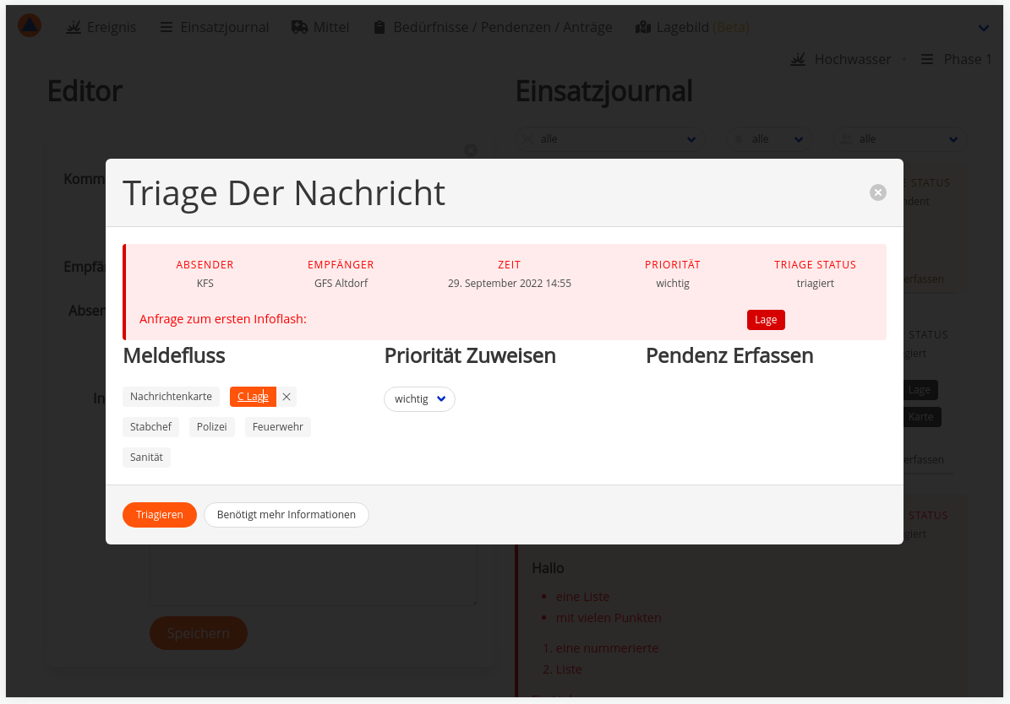This screenshot has height=704, width=1010.
Task: Toggle the Nachrichtenkarte tag
Action: (171, 397)
